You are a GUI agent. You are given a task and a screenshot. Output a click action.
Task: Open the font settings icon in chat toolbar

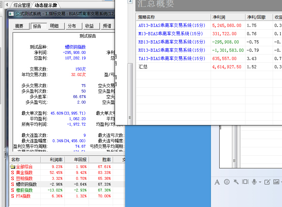217,182
